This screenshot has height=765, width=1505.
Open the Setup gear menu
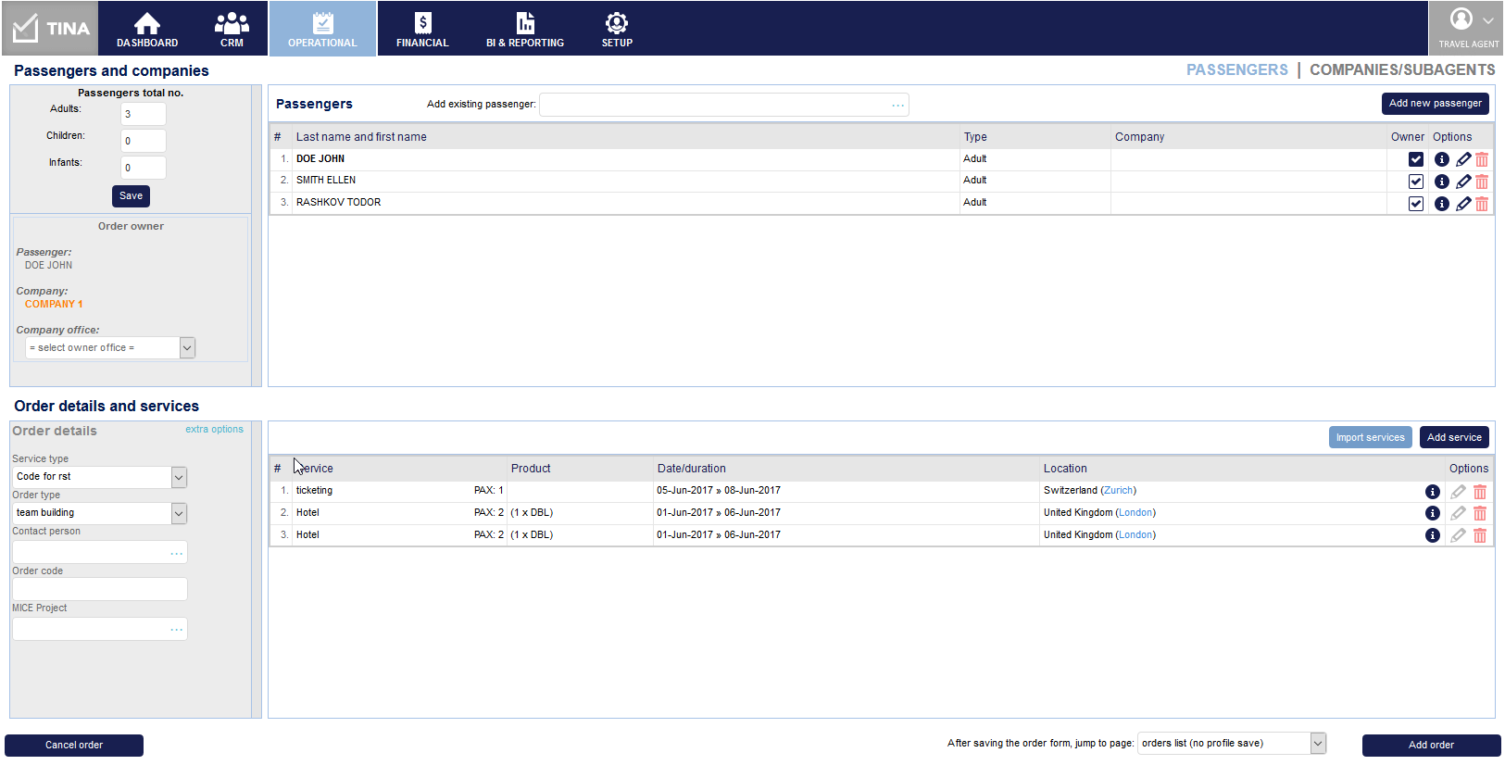[x=617, y=29]
